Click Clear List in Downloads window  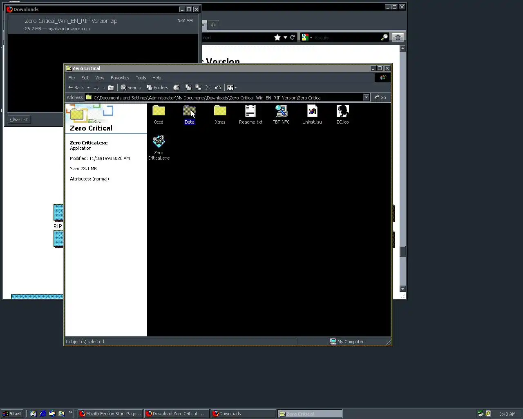point(19,119)
